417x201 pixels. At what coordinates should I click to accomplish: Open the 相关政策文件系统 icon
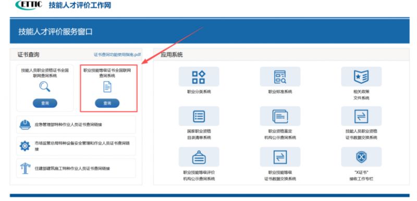pos(361,76)
